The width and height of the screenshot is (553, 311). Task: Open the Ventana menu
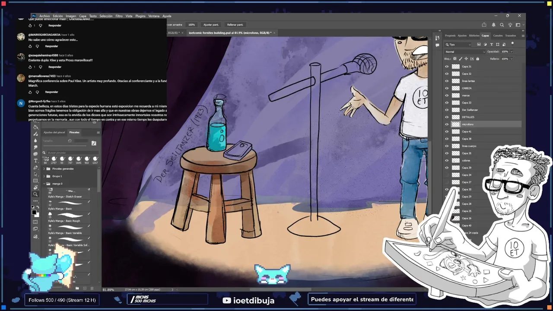coord(154,16)
